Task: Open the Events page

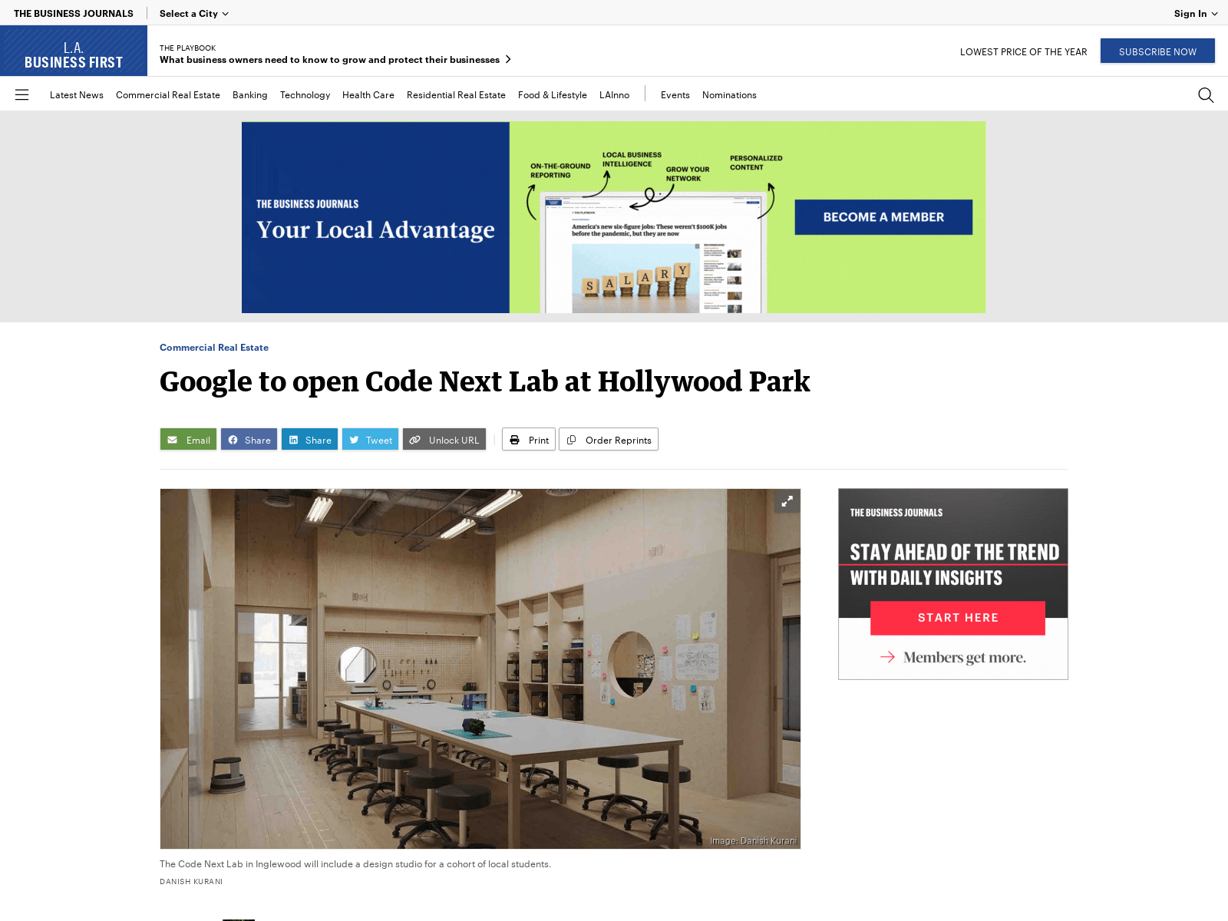Action: (675, 94)
